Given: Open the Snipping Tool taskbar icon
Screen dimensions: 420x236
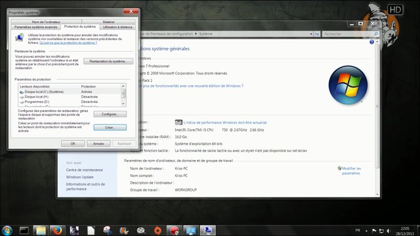Looking at the screenshot, I should click(108, 230).
